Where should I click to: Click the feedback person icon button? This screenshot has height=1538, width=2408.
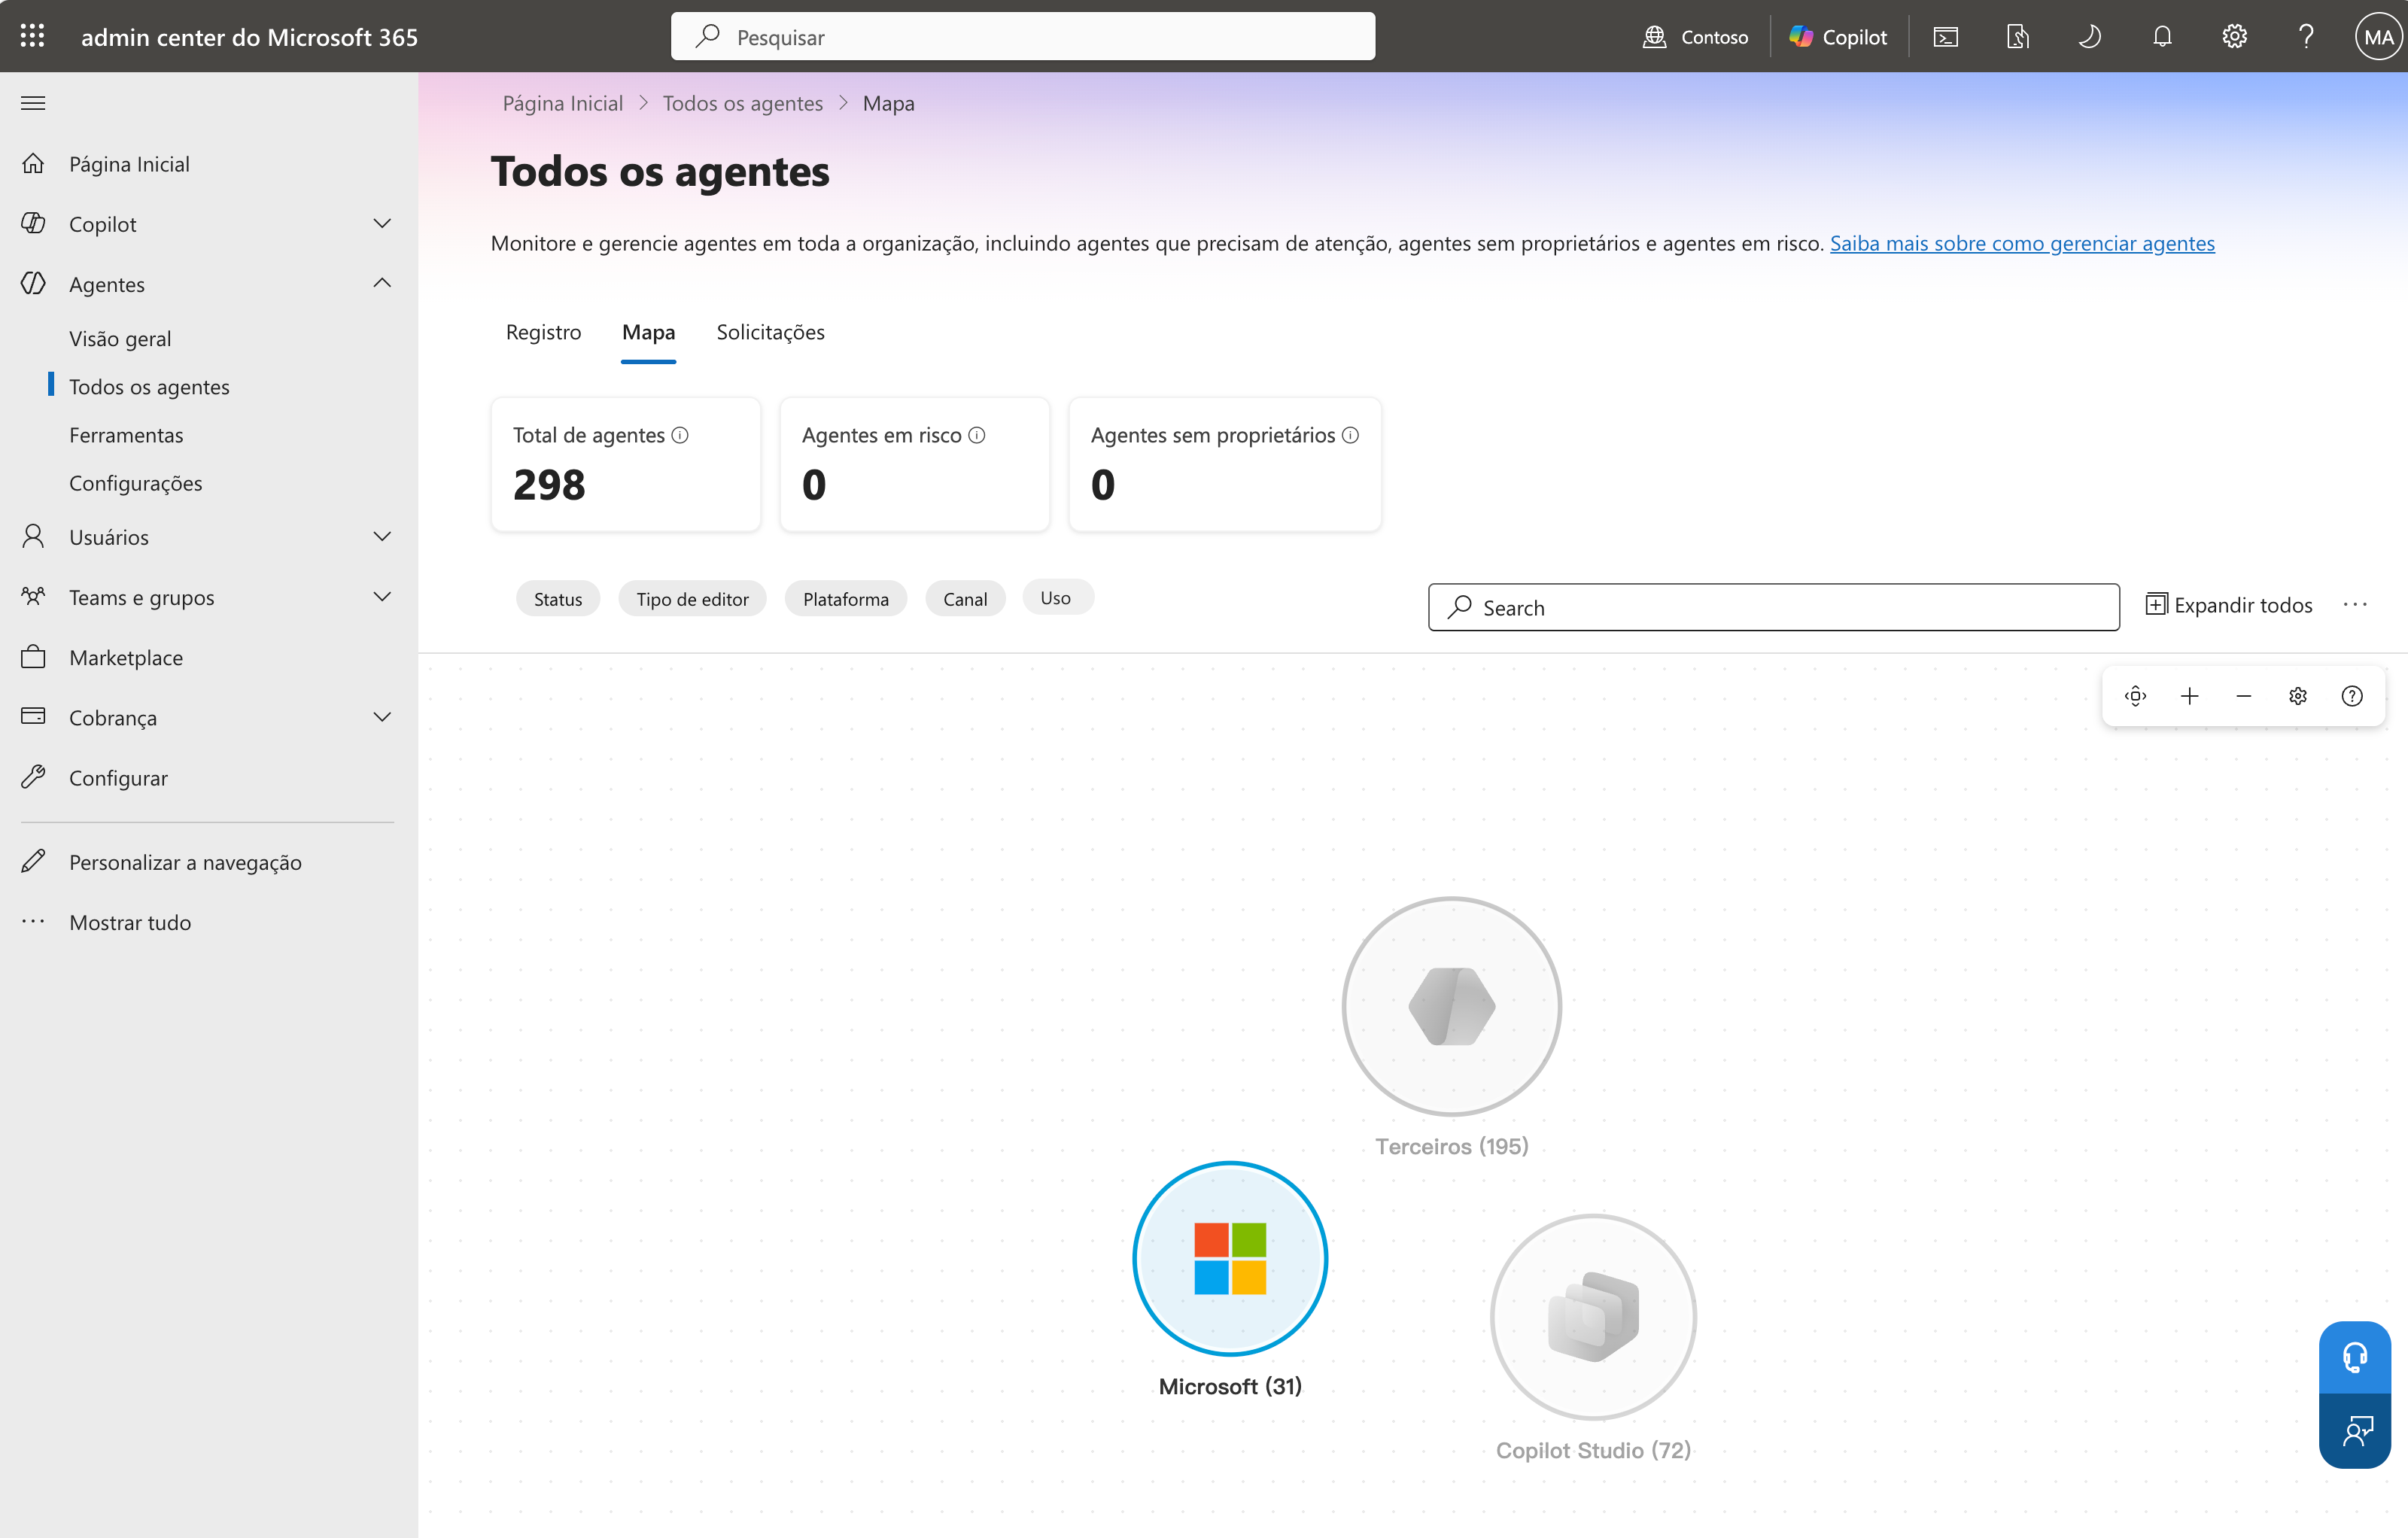pyautogui.click(x=2355, y=1431)
